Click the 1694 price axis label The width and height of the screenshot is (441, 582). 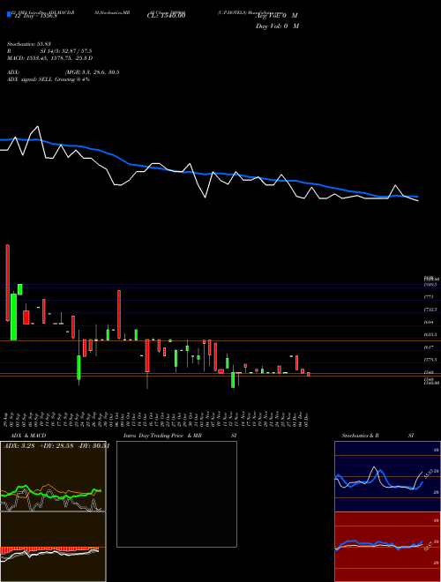[x=428, y=322]
